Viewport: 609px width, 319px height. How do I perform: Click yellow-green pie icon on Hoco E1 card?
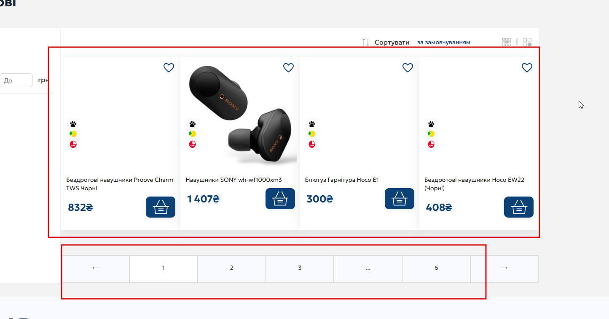312,134
